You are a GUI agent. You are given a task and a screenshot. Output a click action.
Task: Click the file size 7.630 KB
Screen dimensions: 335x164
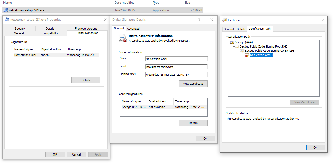[x=196, y=10]
